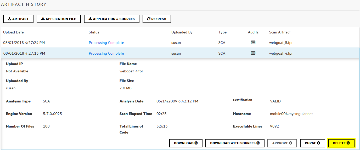
Task: Open audits icon for webgoat_4.fpr
Action: point(253,53)
